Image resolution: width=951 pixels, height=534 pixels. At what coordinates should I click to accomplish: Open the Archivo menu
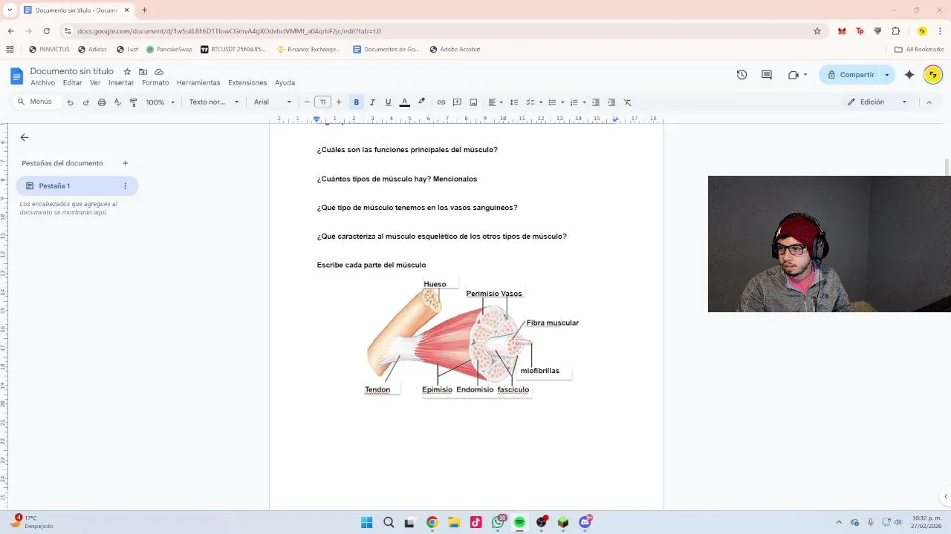pos(43,83)
